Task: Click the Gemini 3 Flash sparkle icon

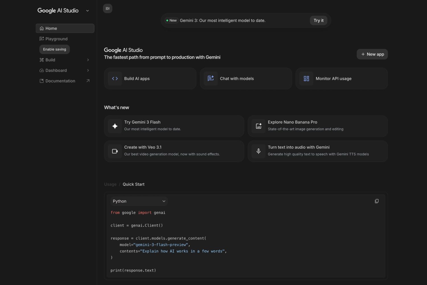Action: 115,126
